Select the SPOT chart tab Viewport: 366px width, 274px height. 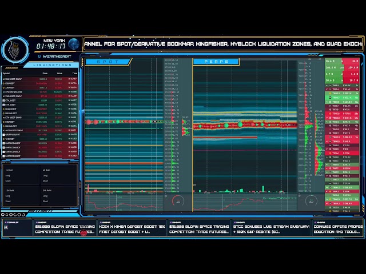[x=108, y=62]
